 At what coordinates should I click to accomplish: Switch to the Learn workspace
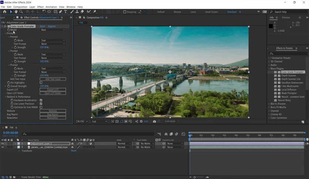click(x=193, y=12)
